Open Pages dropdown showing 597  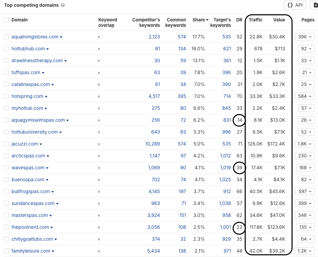305,191
